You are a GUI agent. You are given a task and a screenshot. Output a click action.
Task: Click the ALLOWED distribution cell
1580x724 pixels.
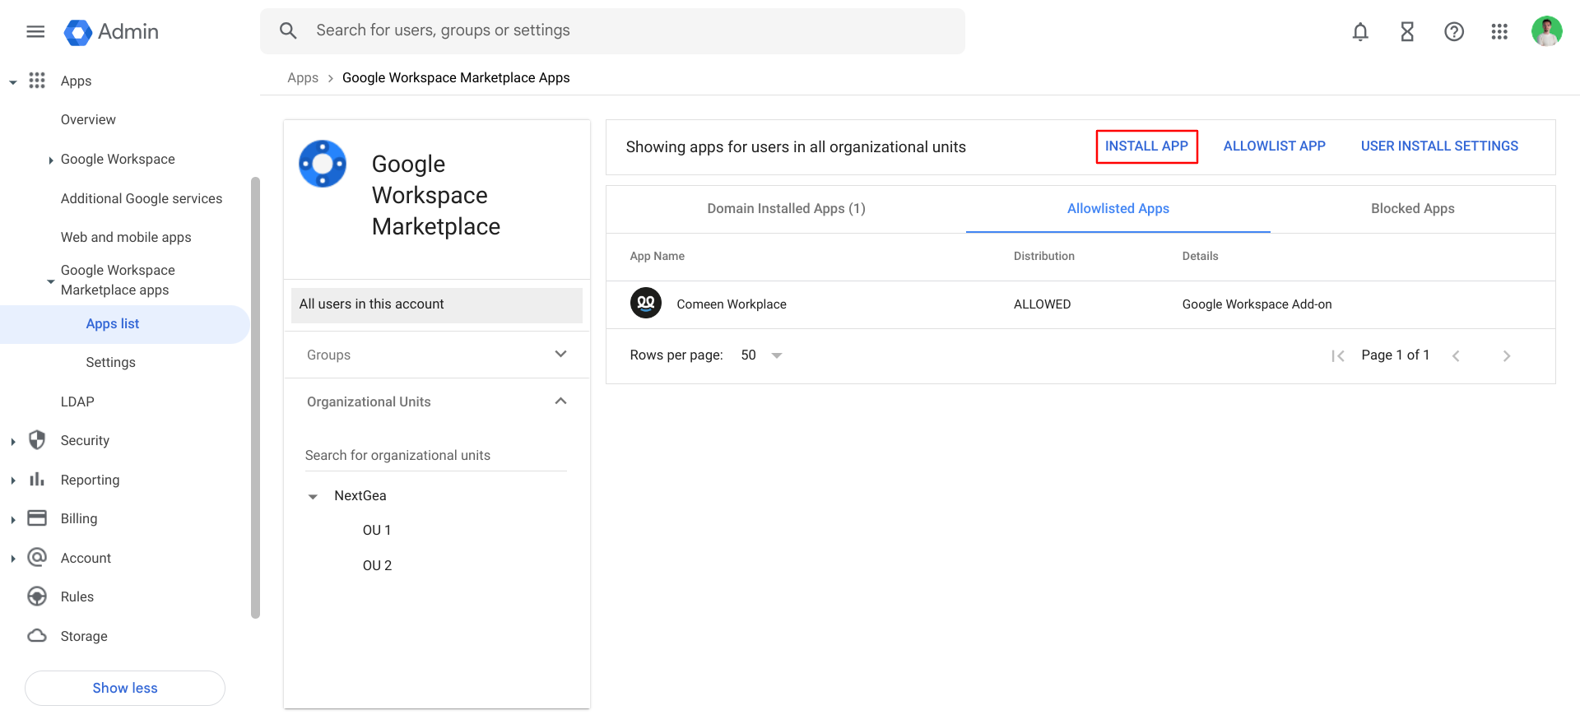tap(1042, 304)
